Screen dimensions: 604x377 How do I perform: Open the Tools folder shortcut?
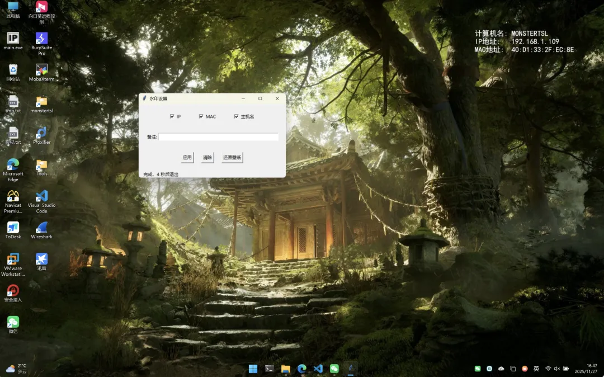tap(41, 167)
